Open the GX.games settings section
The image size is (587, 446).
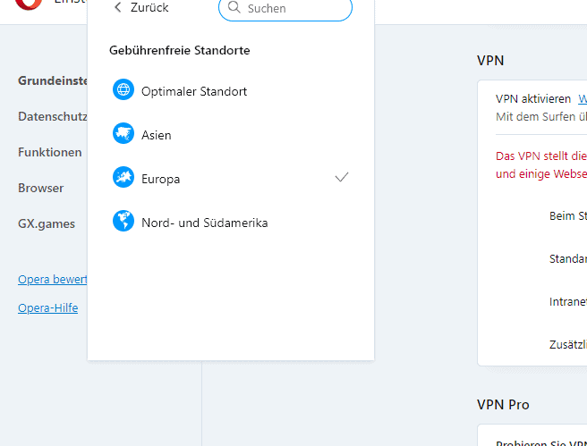tap(47, 224)
